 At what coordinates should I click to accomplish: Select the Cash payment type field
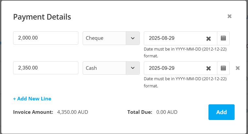click(111, 68)
